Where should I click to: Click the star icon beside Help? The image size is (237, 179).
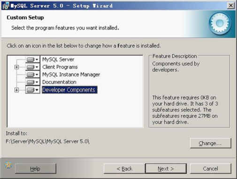8,165
